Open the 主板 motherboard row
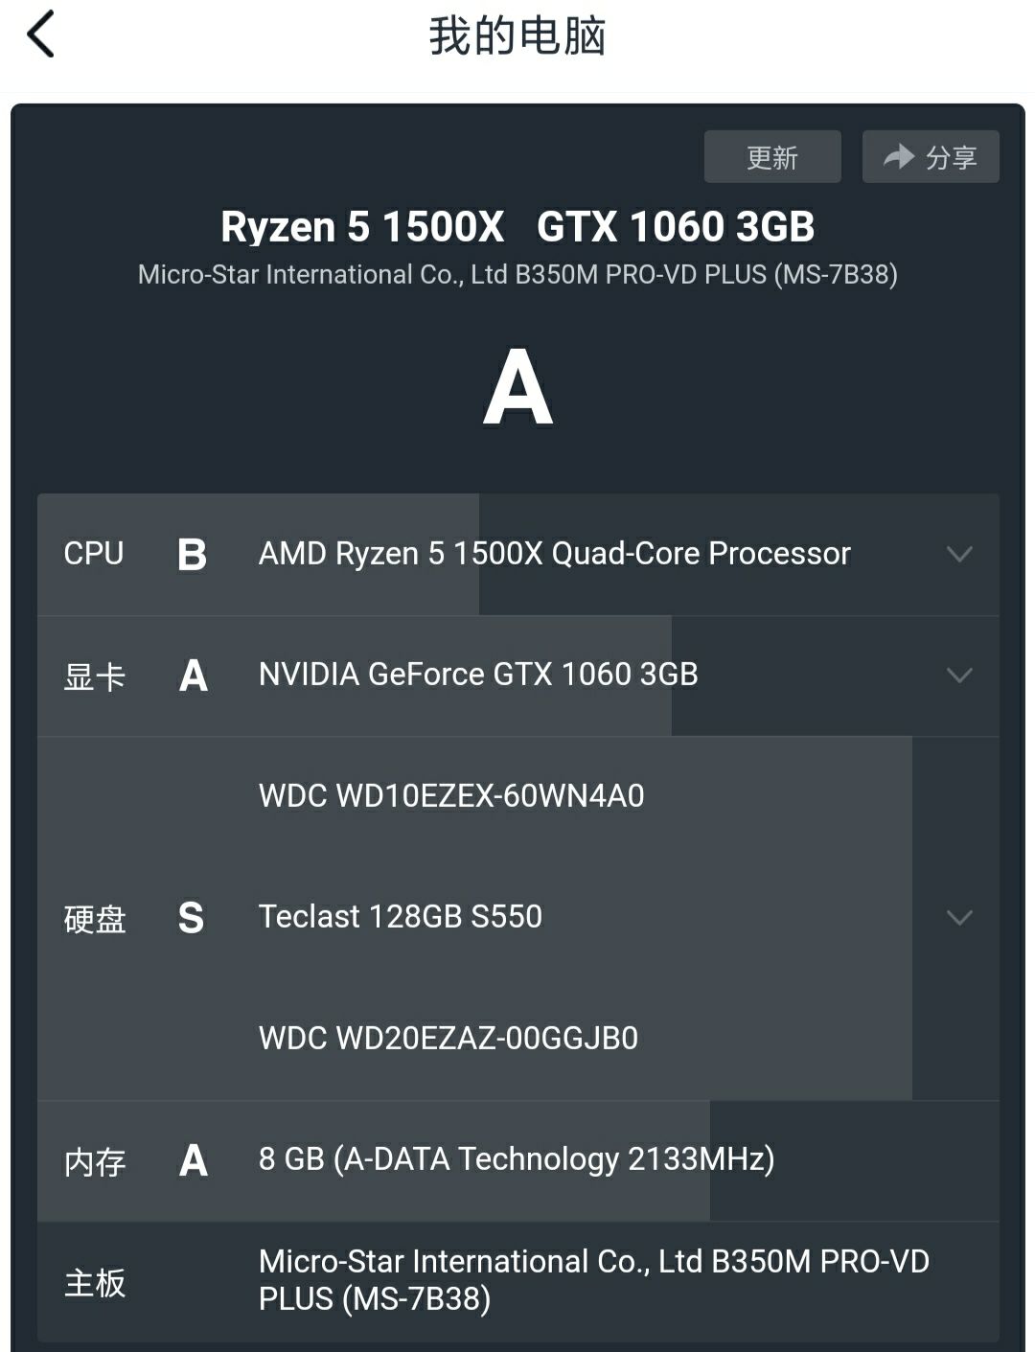The image size is (1035, 1352). tap(517, 1281)
